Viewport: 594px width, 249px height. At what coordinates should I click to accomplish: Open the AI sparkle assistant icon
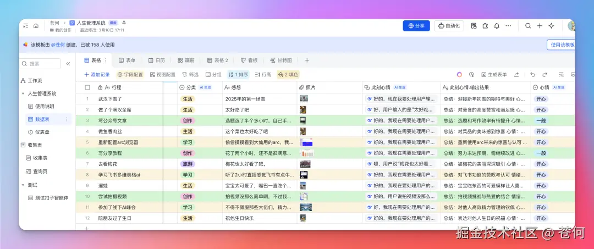[552, 26]
